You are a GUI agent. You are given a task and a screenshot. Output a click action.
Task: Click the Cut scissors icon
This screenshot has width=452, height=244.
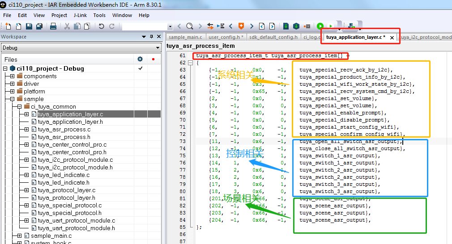click(x=67, y=26)
